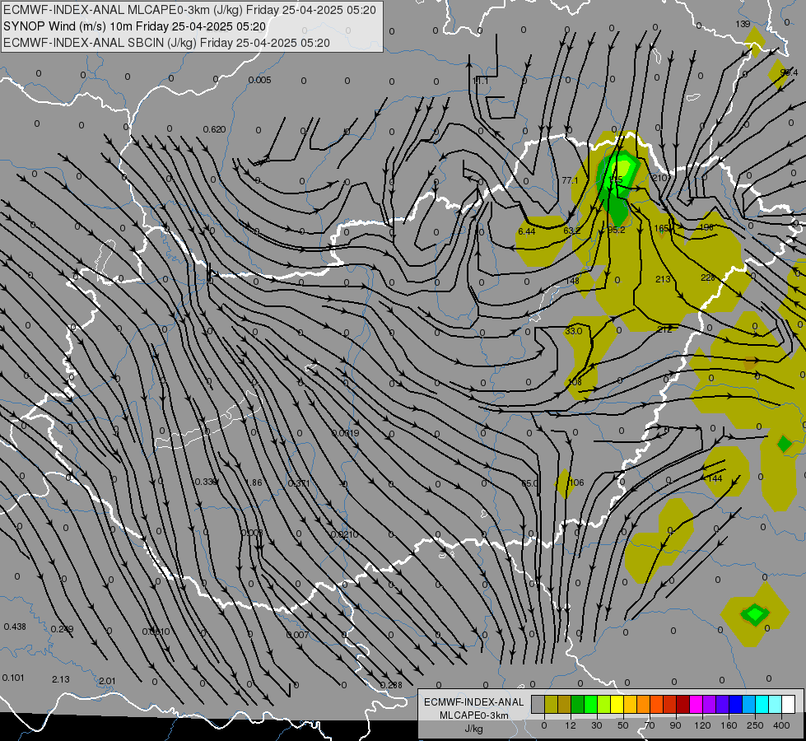Click the map value '95.2'
The height and width of the screenshot is (741, 806).
tap(617, 230)
